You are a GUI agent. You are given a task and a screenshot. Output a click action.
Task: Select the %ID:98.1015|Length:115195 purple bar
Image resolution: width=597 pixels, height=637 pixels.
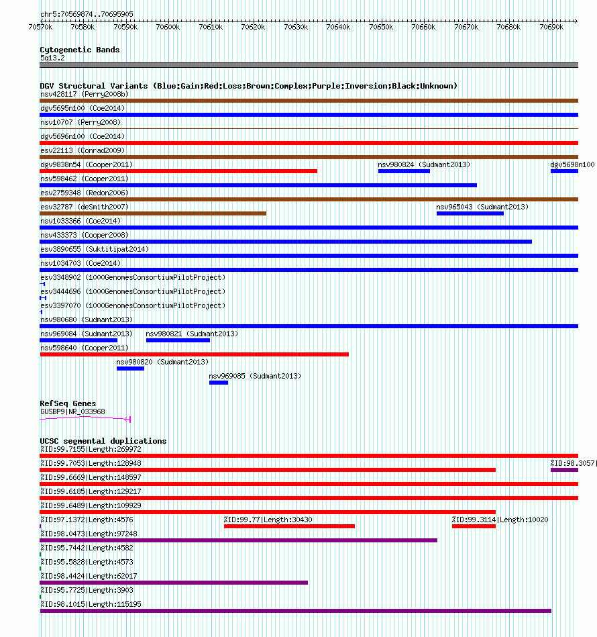[296, 611]
